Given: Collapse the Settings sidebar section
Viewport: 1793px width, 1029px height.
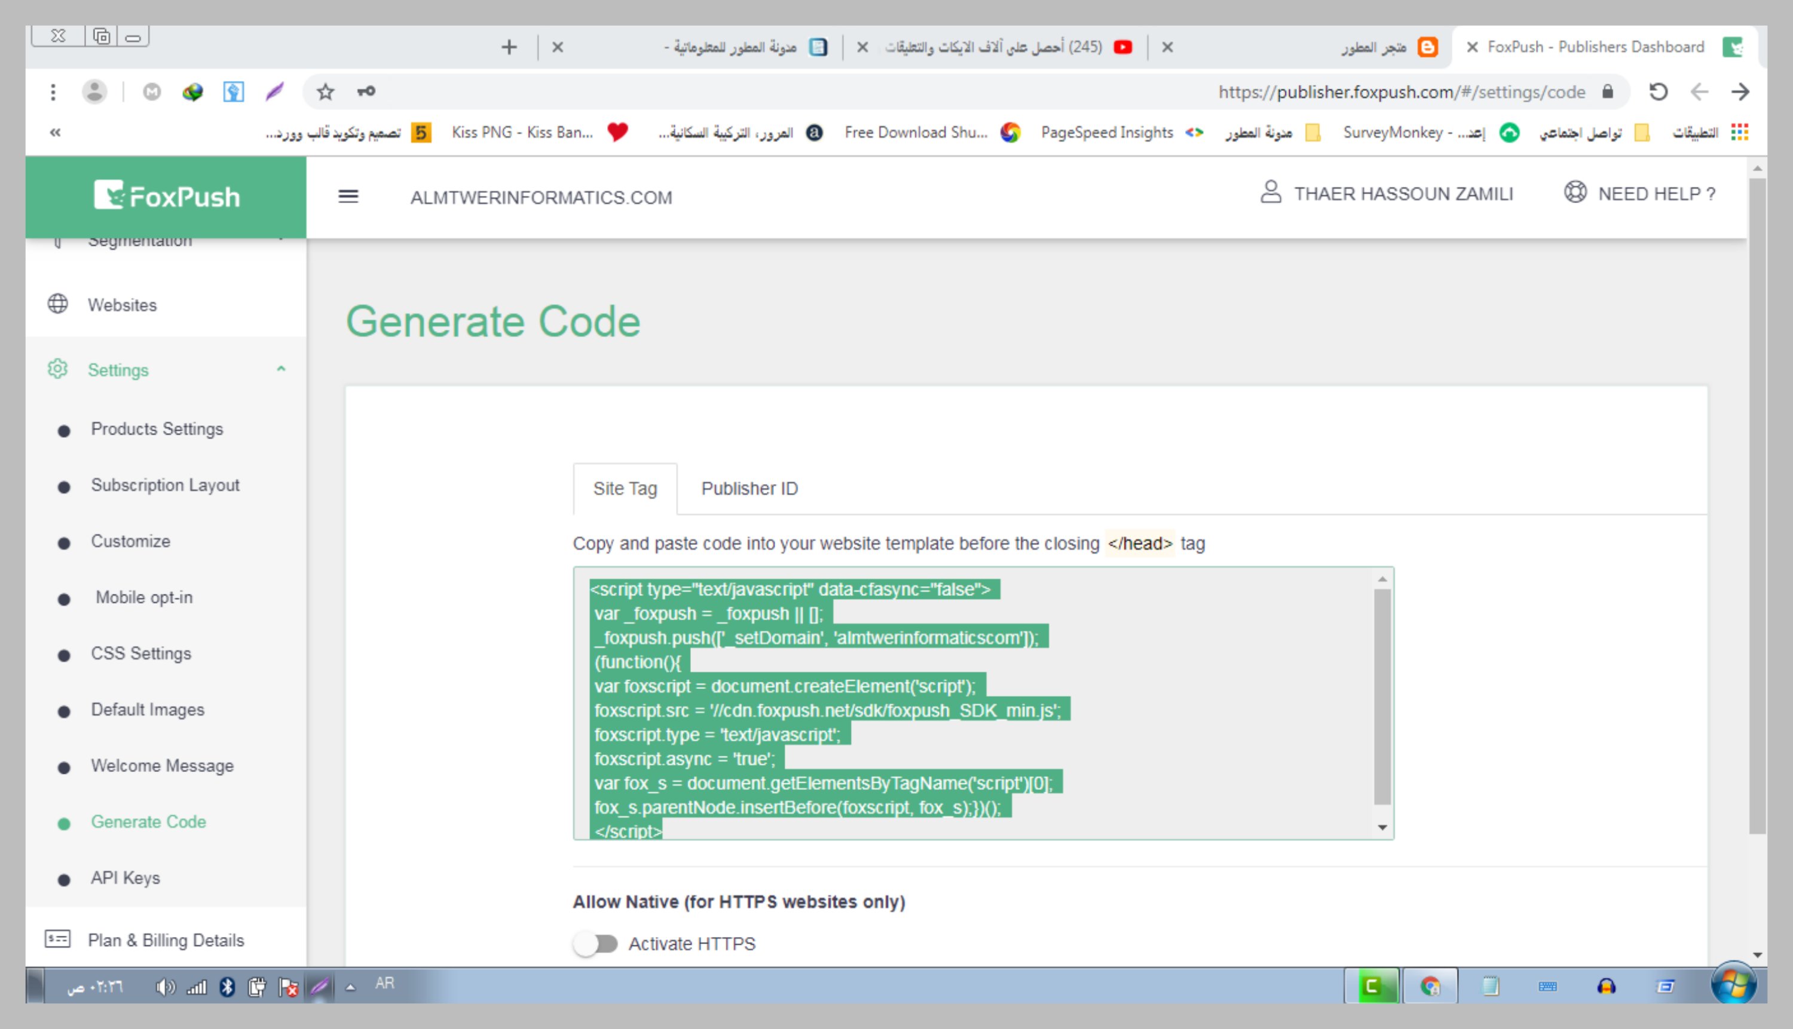Looking at the screenshot, I should click(x=282, y=369).
